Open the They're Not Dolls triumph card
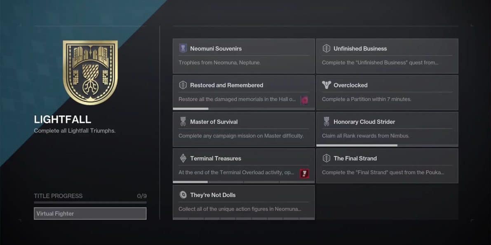 coord(244,203)
